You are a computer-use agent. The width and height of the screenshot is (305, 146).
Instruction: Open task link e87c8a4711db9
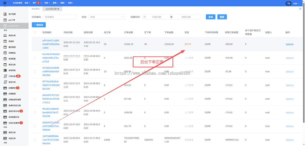51,44
